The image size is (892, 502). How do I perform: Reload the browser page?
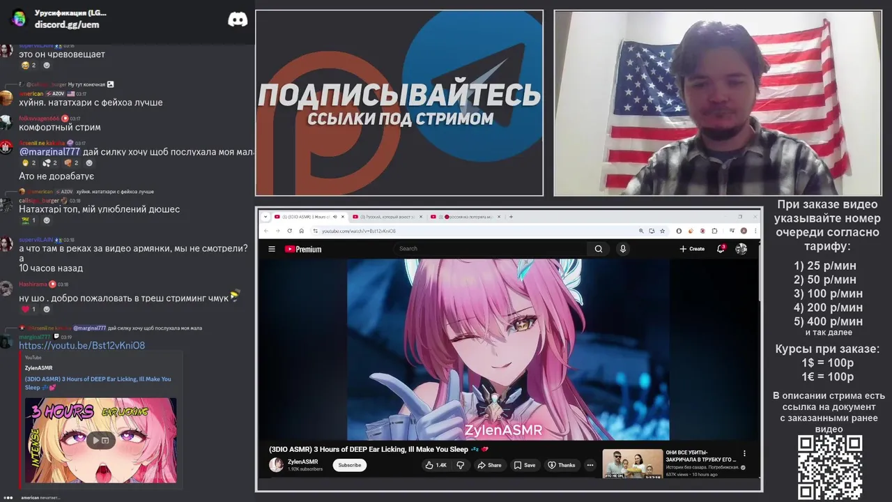[x=290, y=231]
